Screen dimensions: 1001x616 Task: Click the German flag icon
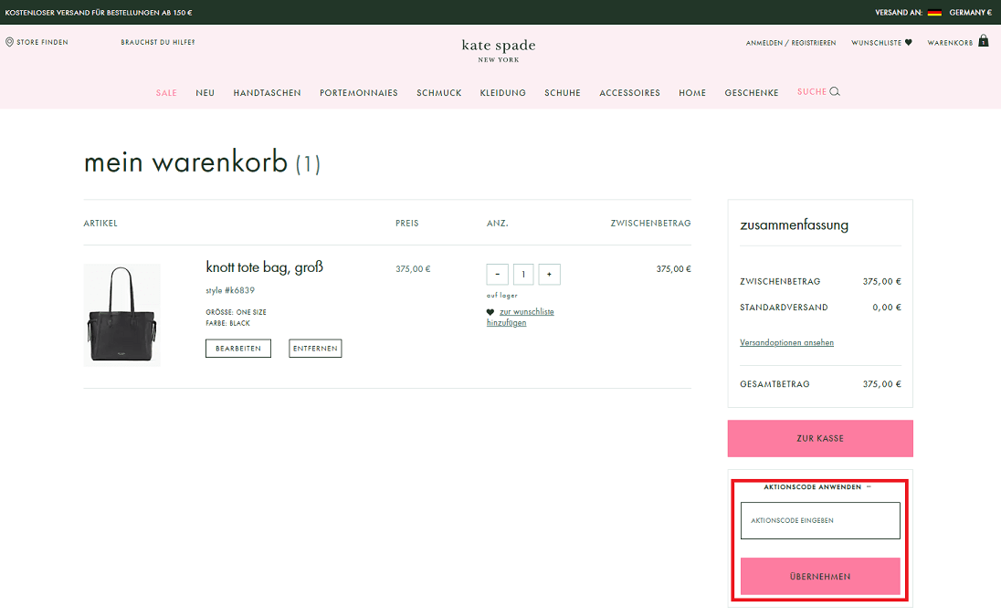tap(934, 13)
